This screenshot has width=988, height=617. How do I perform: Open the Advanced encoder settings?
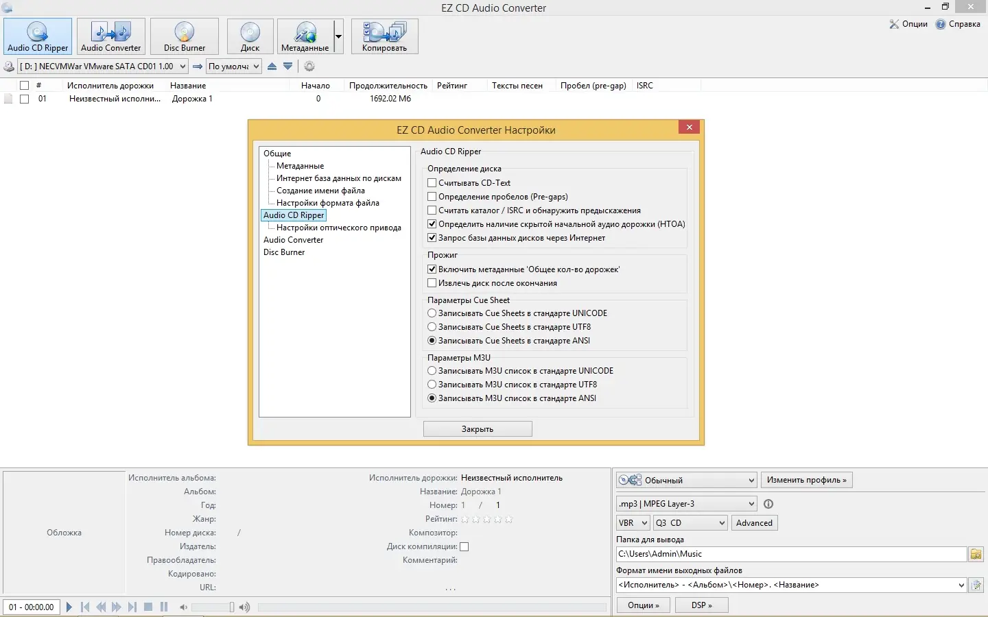click(754, 523)
